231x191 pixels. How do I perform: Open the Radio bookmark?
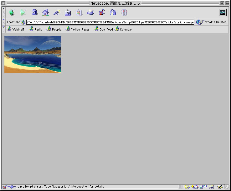[x=35, y=29]
